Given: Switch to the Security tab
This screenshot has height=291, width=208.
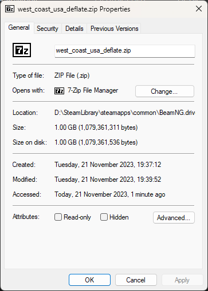Looking at the screenshot, I should pos(48,29).
